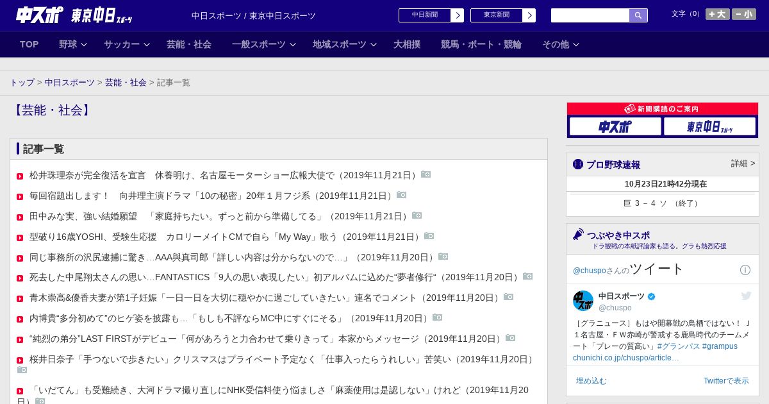The height and width of the screenshot is (404, 769).
Task: Click camera icon beside 田中みな実 article
Action: pos(417,215)
